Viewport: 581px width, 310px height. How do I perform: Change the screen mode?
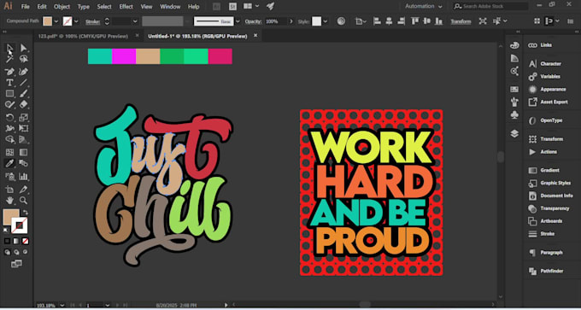16,264
